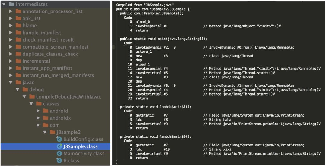Click the apk_list folder icon
Viewport: 326px width, 166px height.
(18, 18)
